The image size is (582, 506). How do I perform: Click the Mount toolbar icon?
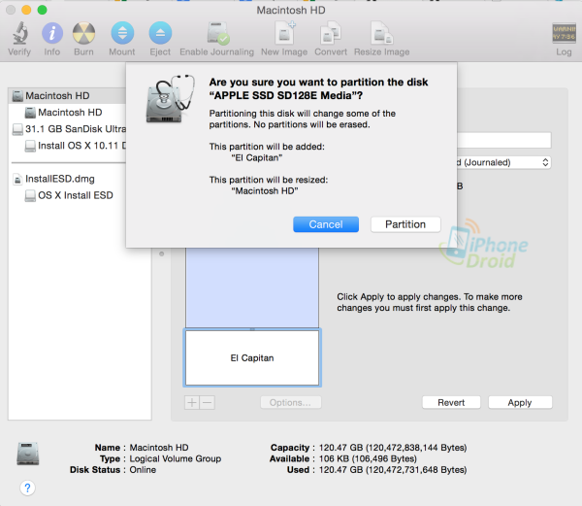(x=121, y=35)
